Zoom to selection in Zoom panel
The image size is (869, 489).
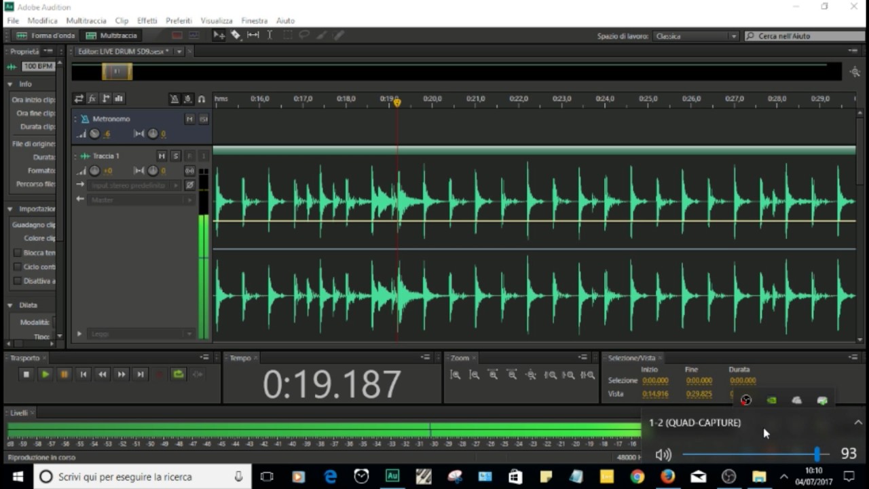pos(588,375)
